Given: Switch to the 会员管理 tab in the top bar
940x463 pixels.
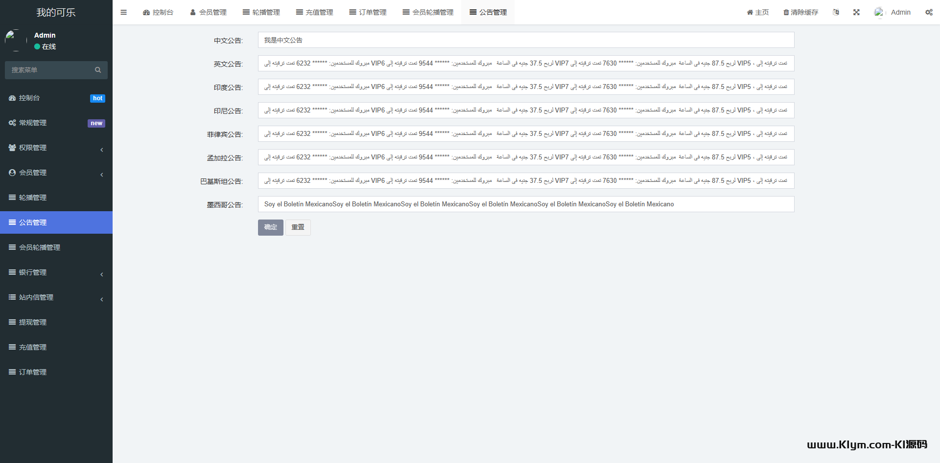Looking at the screenshot, I should pos(209,12).
